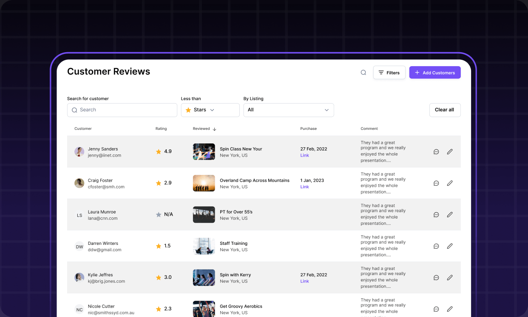Click the Add Customers button
This screenshot has width=528, height=317.
click(434, 73)
